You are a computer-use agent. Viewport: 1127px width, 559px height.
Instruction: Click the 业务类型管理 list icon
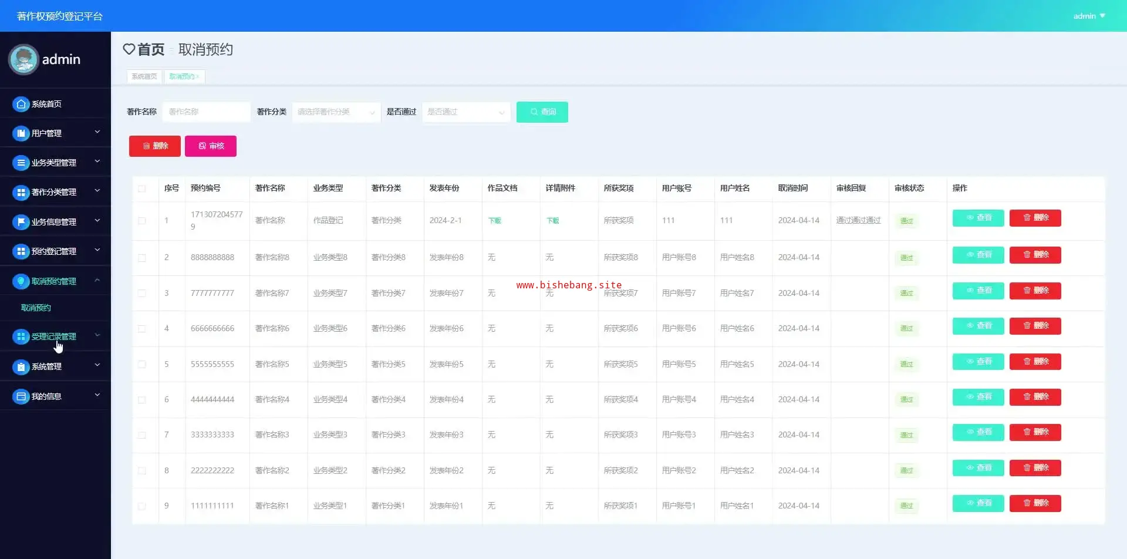pos(21,163)
